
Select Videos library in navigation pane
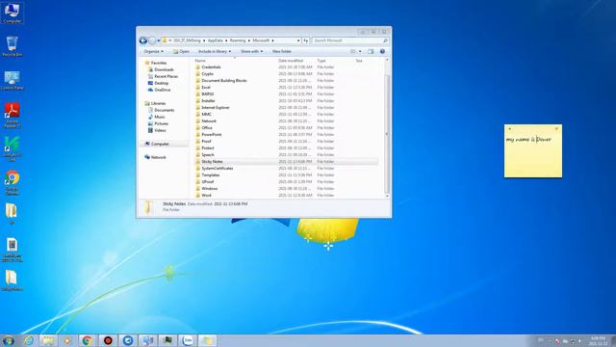[x=157, y=130]
